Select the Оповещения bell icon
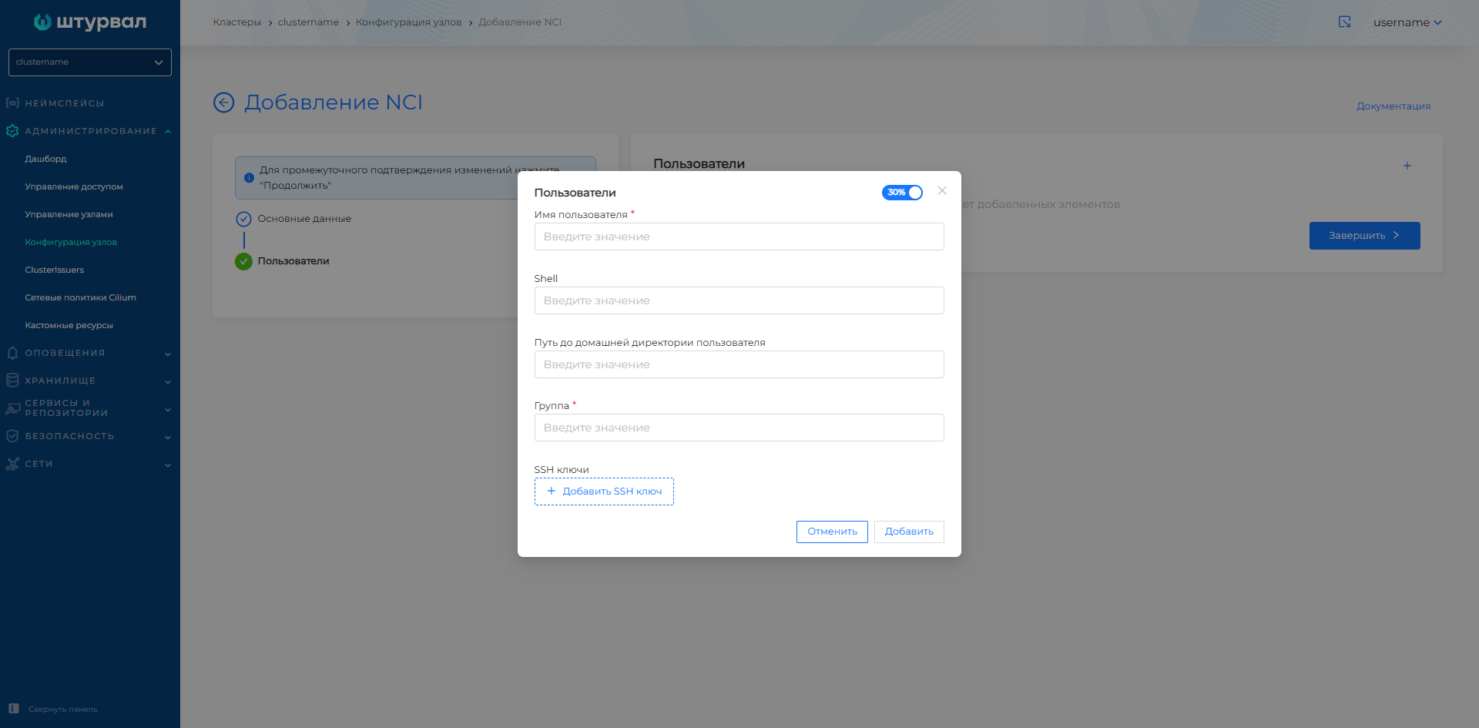Image resolution: width=1479 pixels, height=728 pixels. (x=12, y=352)
